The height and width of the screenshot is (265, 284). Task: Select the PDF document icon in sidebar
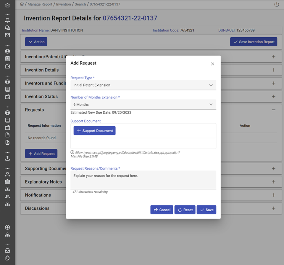[7, 143]
